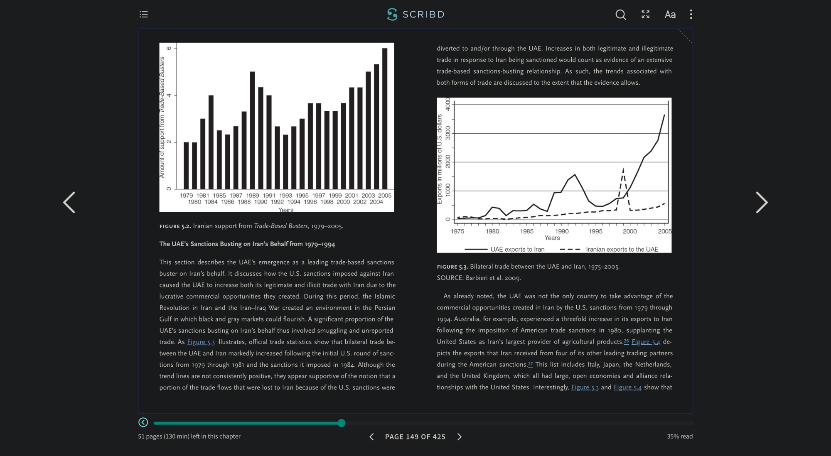Click the small previous chevron beside page counter

pyautogui.click(x=371, y=437)
